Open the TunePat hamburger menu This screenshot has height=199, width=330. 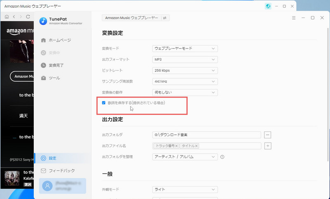pos(294,18)
